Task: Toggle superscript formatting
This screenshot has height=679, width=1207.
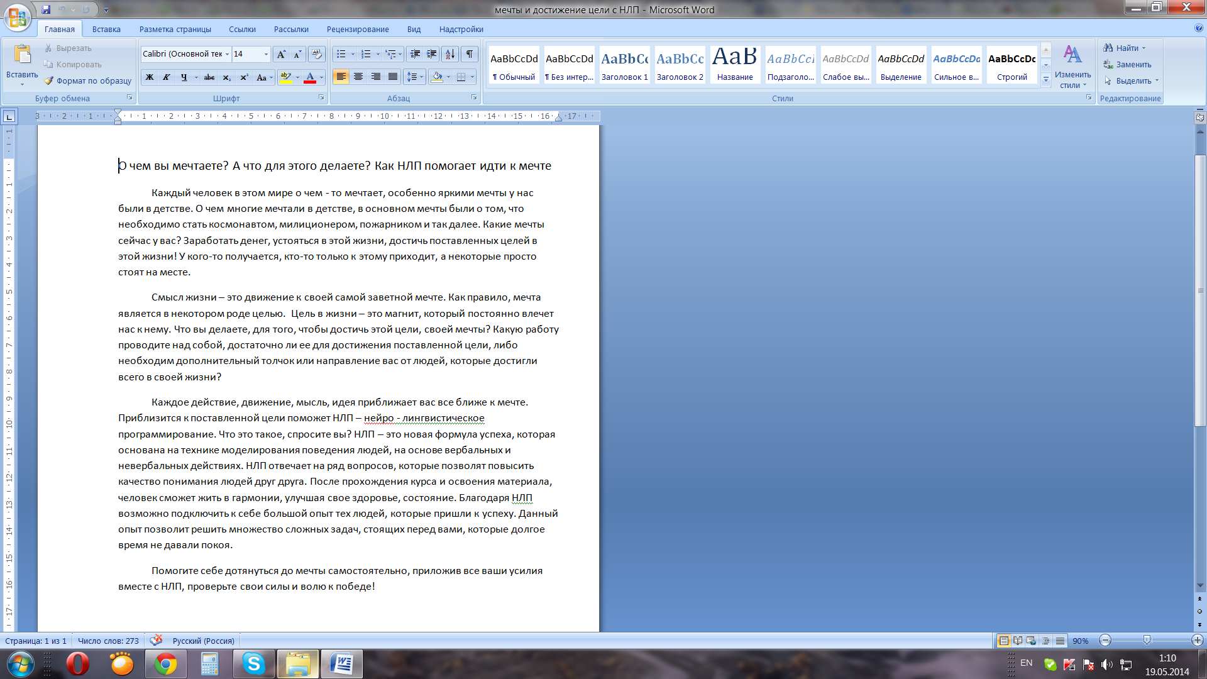Action: point(244,77)
